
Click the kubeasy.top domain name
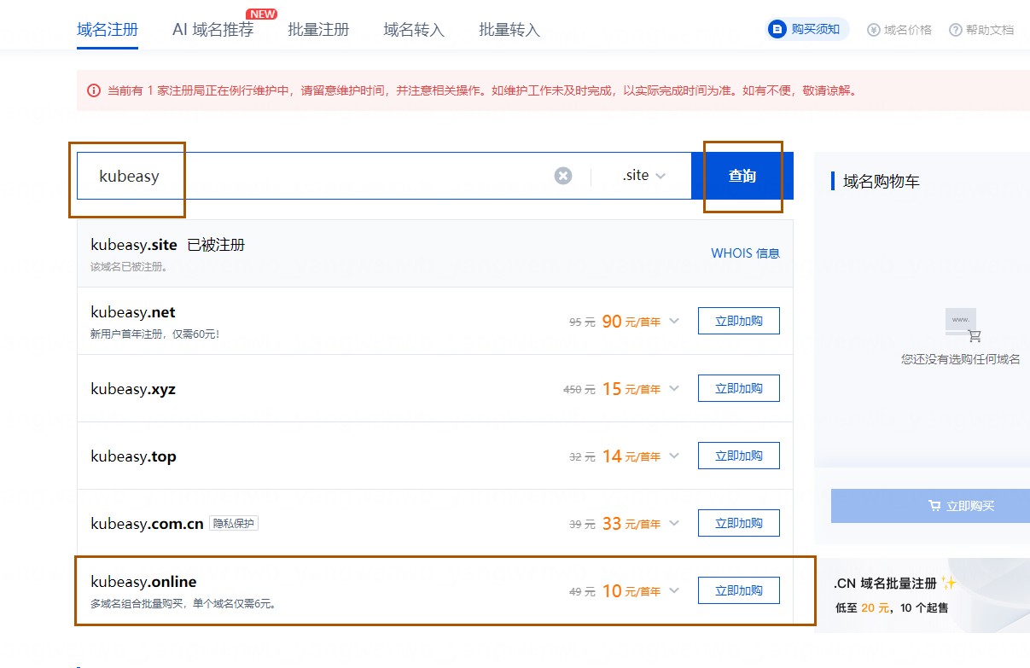pos(133,456)
